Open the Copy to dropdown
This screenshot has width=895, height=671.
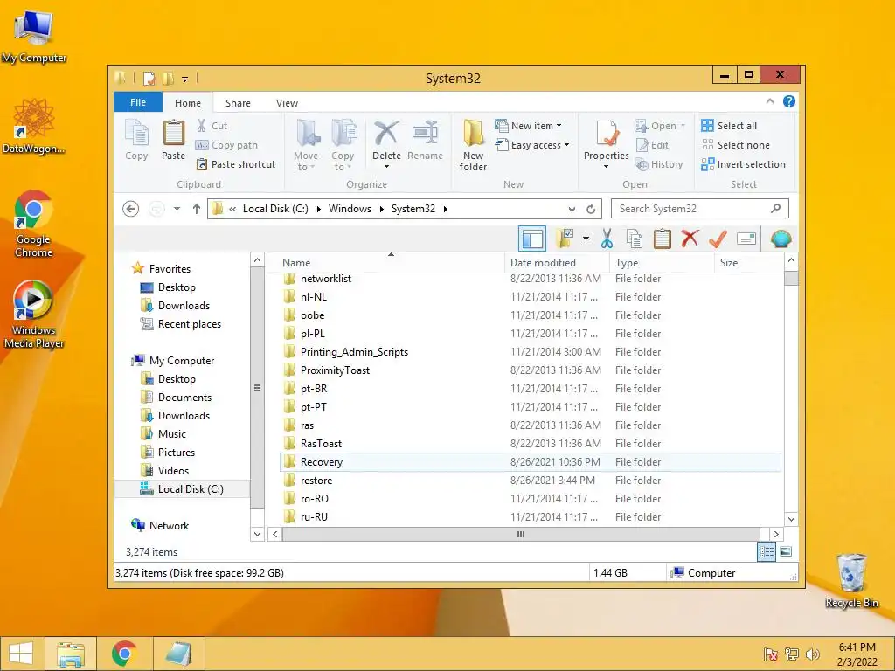[x=343, y=146]
